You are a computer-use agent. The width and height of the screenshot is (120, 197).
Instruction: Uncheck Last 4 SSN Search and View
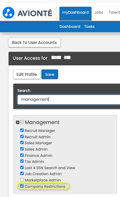[22, 167]
